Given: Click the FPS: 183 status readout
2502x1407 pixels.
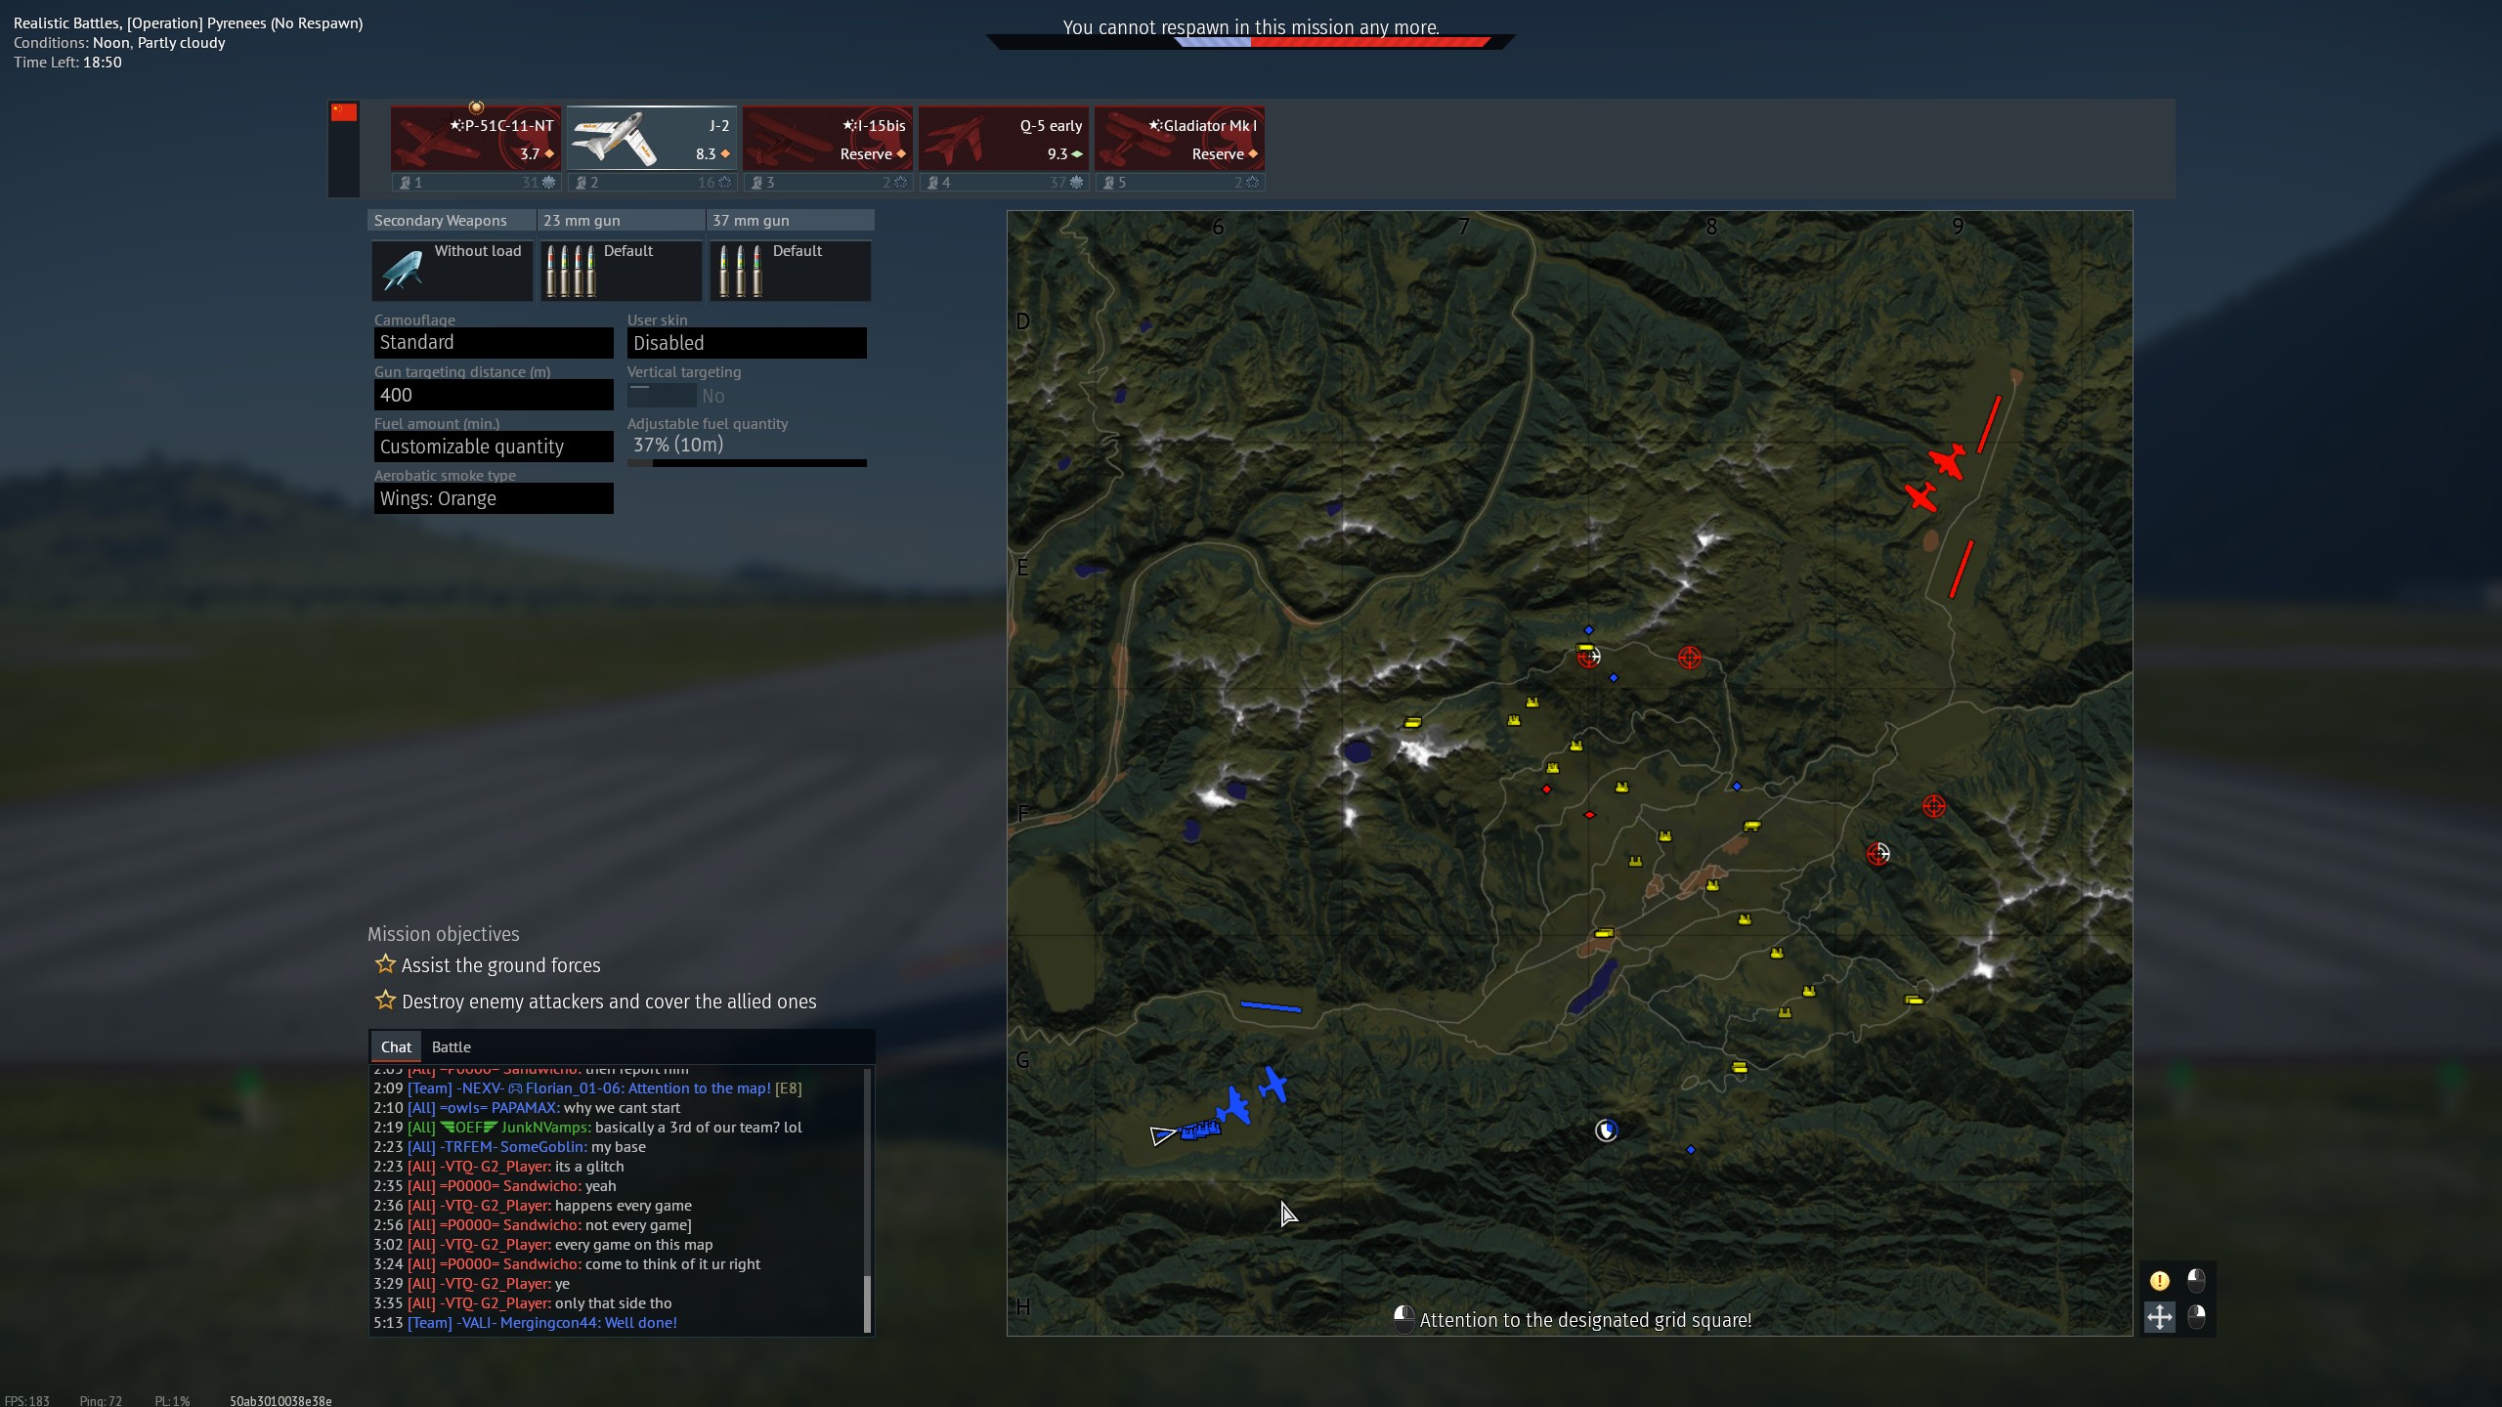Looking at the screenshot, I should pos(27,1400).
